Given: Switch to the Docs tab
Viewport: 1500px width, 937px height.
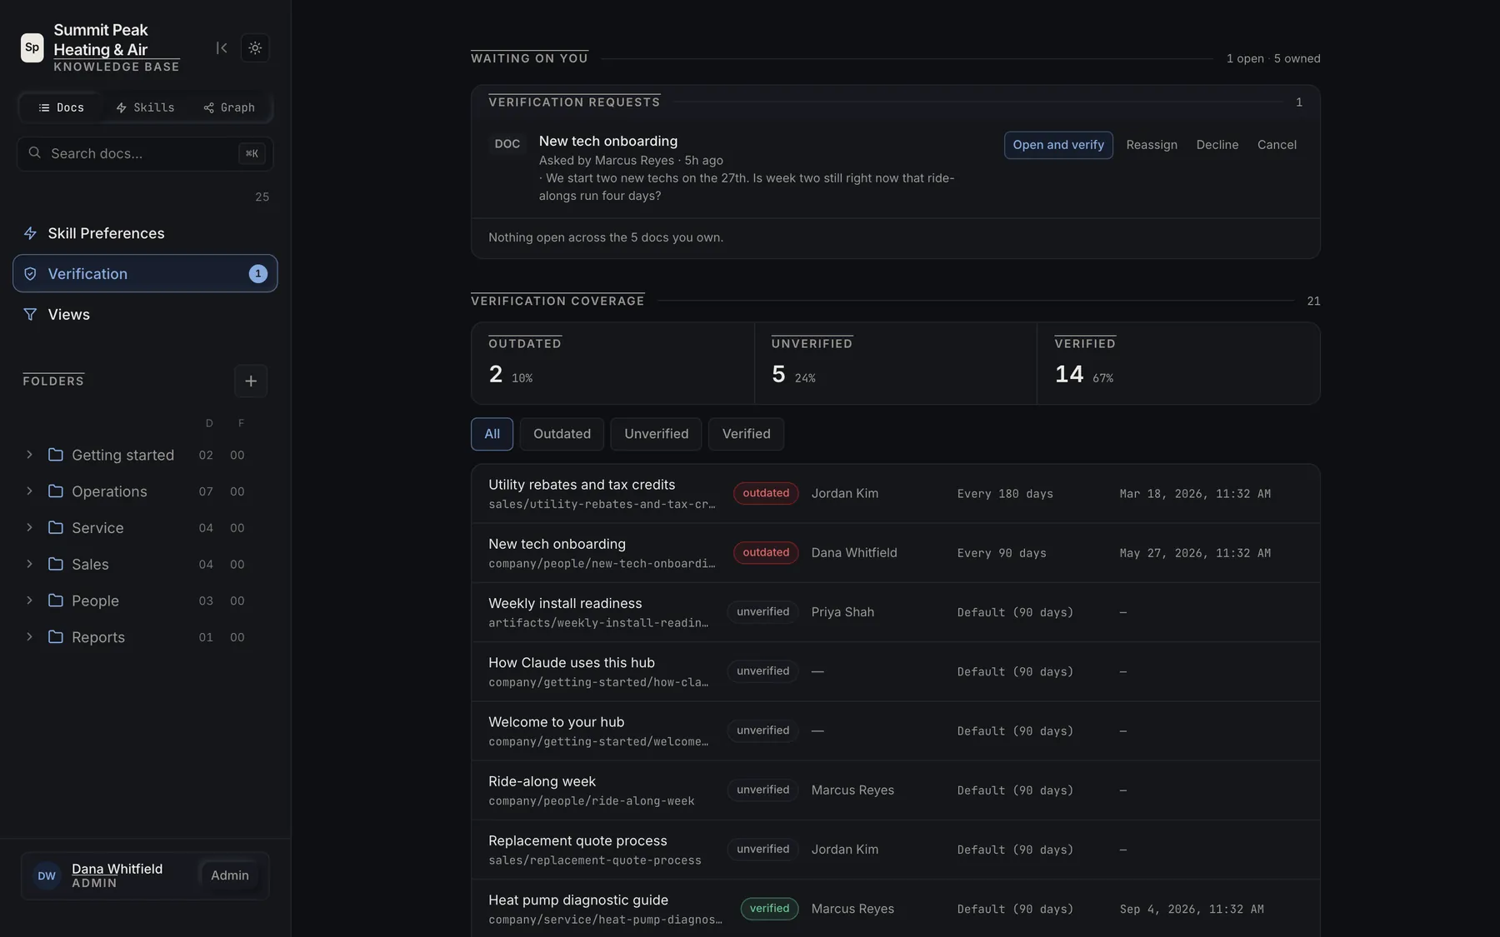Looking at the screenshot, I should point(61,107).
